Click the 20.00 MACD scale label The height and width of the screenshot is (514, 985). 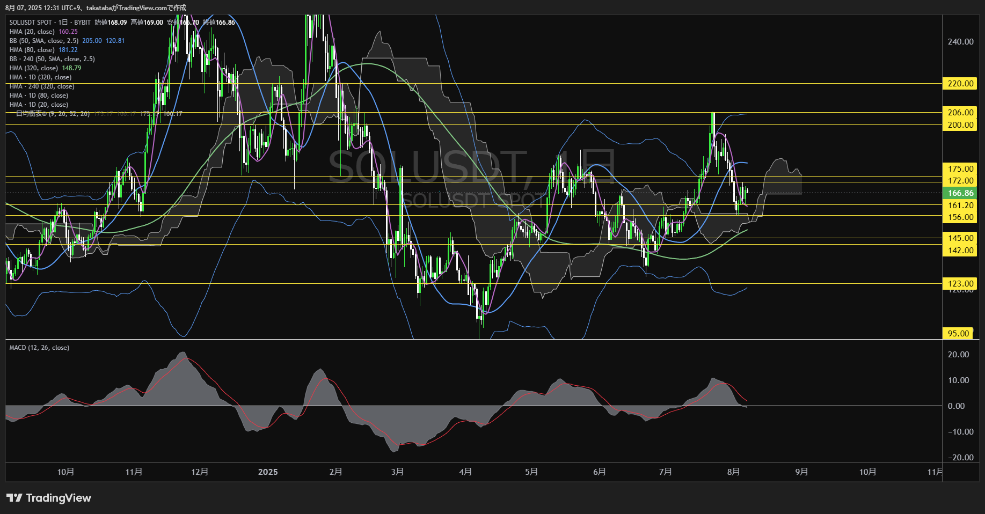pos(959,355)
